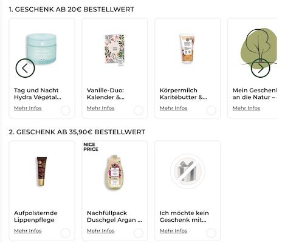282x243 pixels.
Task: Select Aufpolsternde Lippenpflege gift radio button
Action: pos(66,233)
